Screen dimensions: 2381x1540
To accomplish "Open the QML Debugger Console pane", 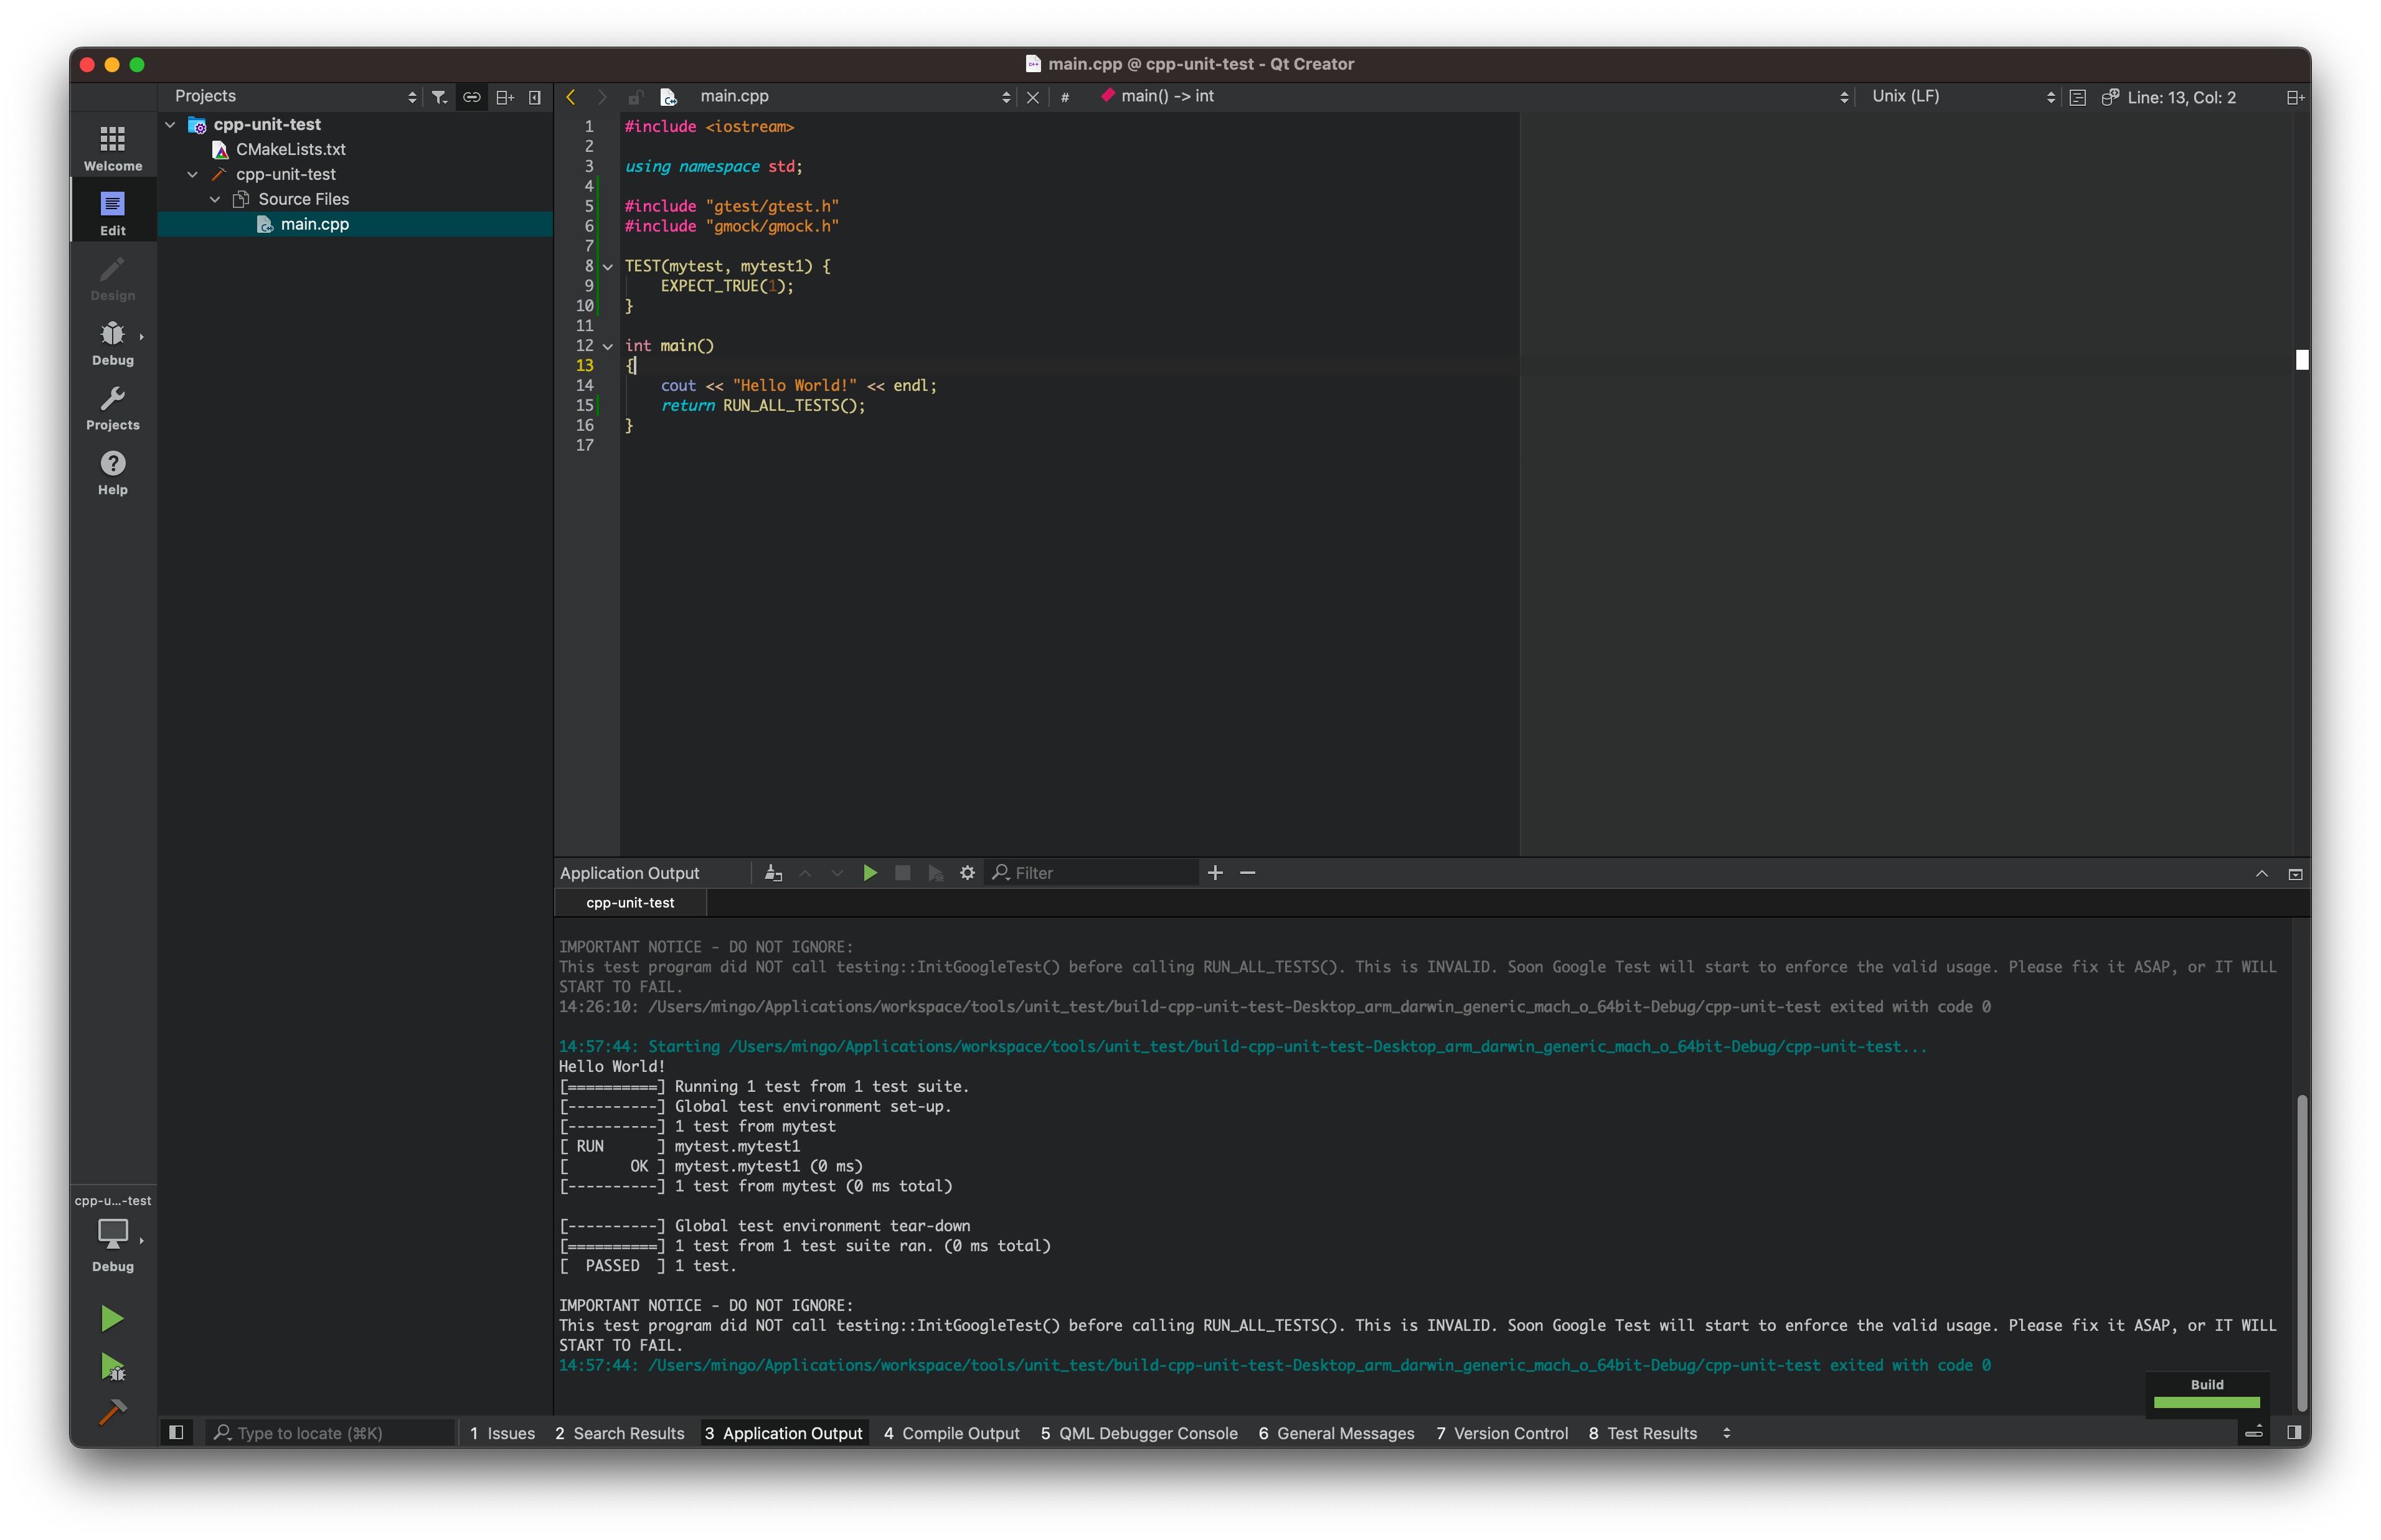I will 1139,1433.
